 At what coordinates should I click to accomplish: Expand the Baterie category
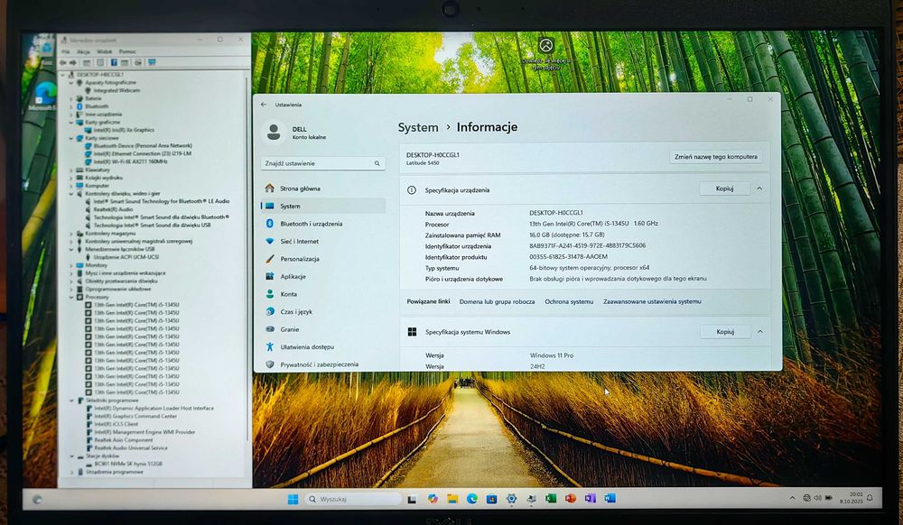coord(71,99)
